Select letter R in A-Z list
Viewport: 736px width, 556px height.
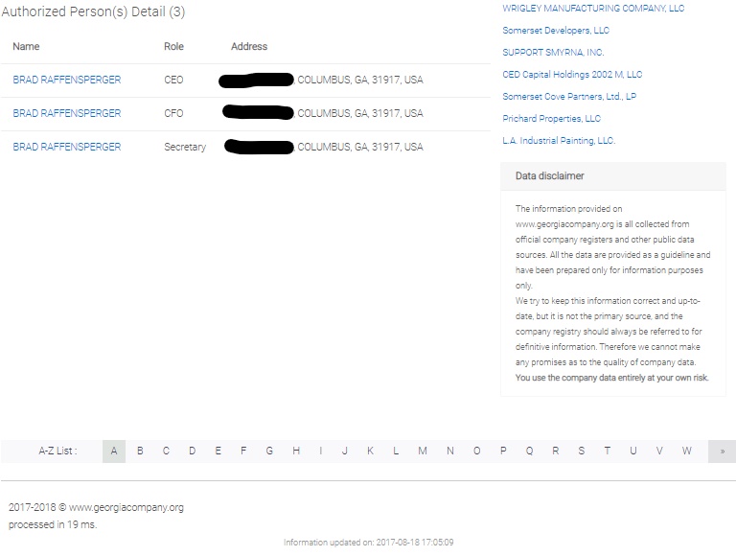555,452
